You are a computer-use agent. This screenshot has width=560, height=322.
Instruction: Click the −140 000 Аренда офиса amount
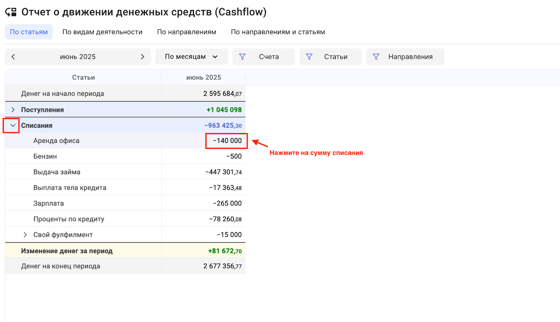click(x=227, y=141)
